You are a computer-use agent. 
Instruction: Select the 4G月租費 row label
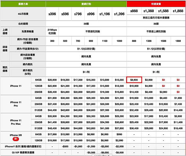tap(23, 14)
